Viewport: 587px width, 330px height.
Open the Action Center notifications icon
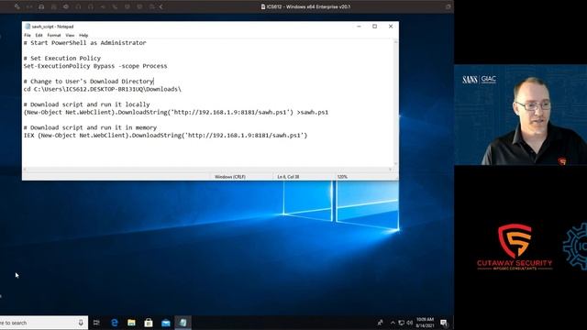(444, 323)
